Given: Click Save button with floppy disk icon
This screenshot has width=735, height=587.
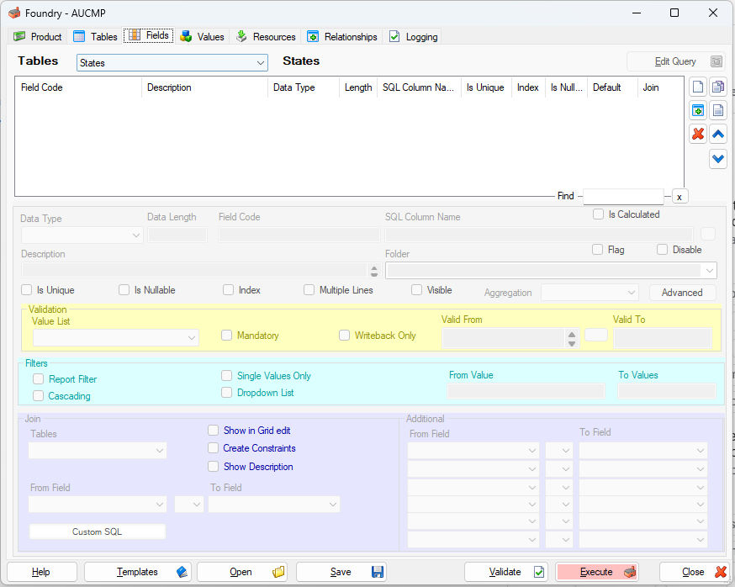Looking at the screenshot, I should pyautogui.click(x=341, y=572).
